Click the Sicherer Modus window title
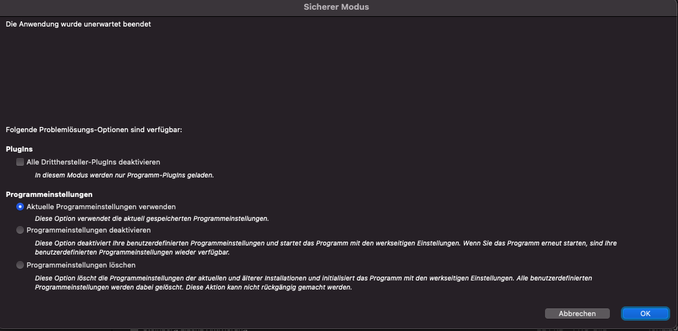Image resolution: width=678 pixels, height=331 pixels. (x=337, y=7)
